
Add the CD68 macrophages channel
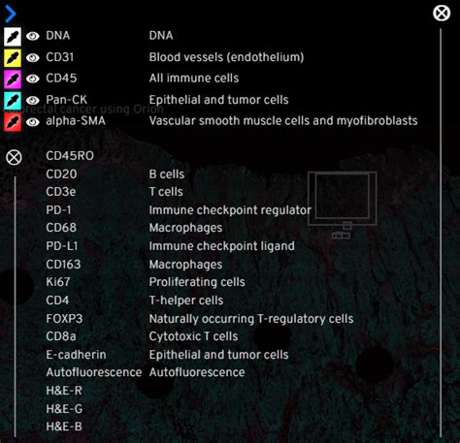[61, 228]
